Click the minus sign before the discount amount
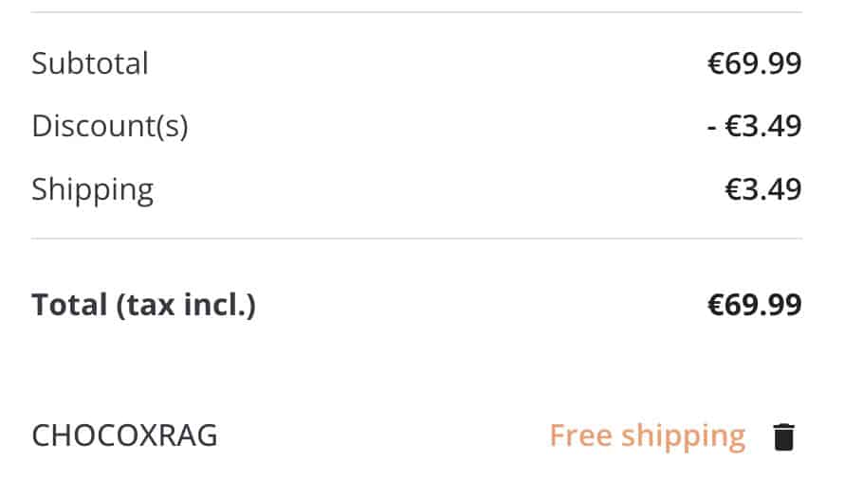The image size is (844, 479). tap(712, 127)
